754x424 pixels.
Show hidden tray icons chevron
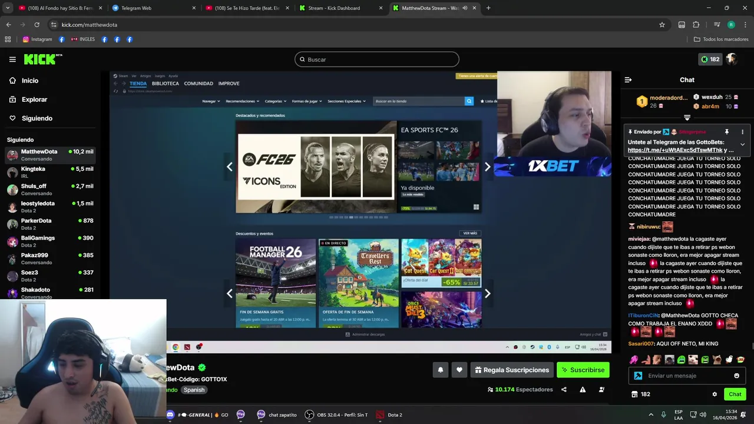click(x=651, y=415)
